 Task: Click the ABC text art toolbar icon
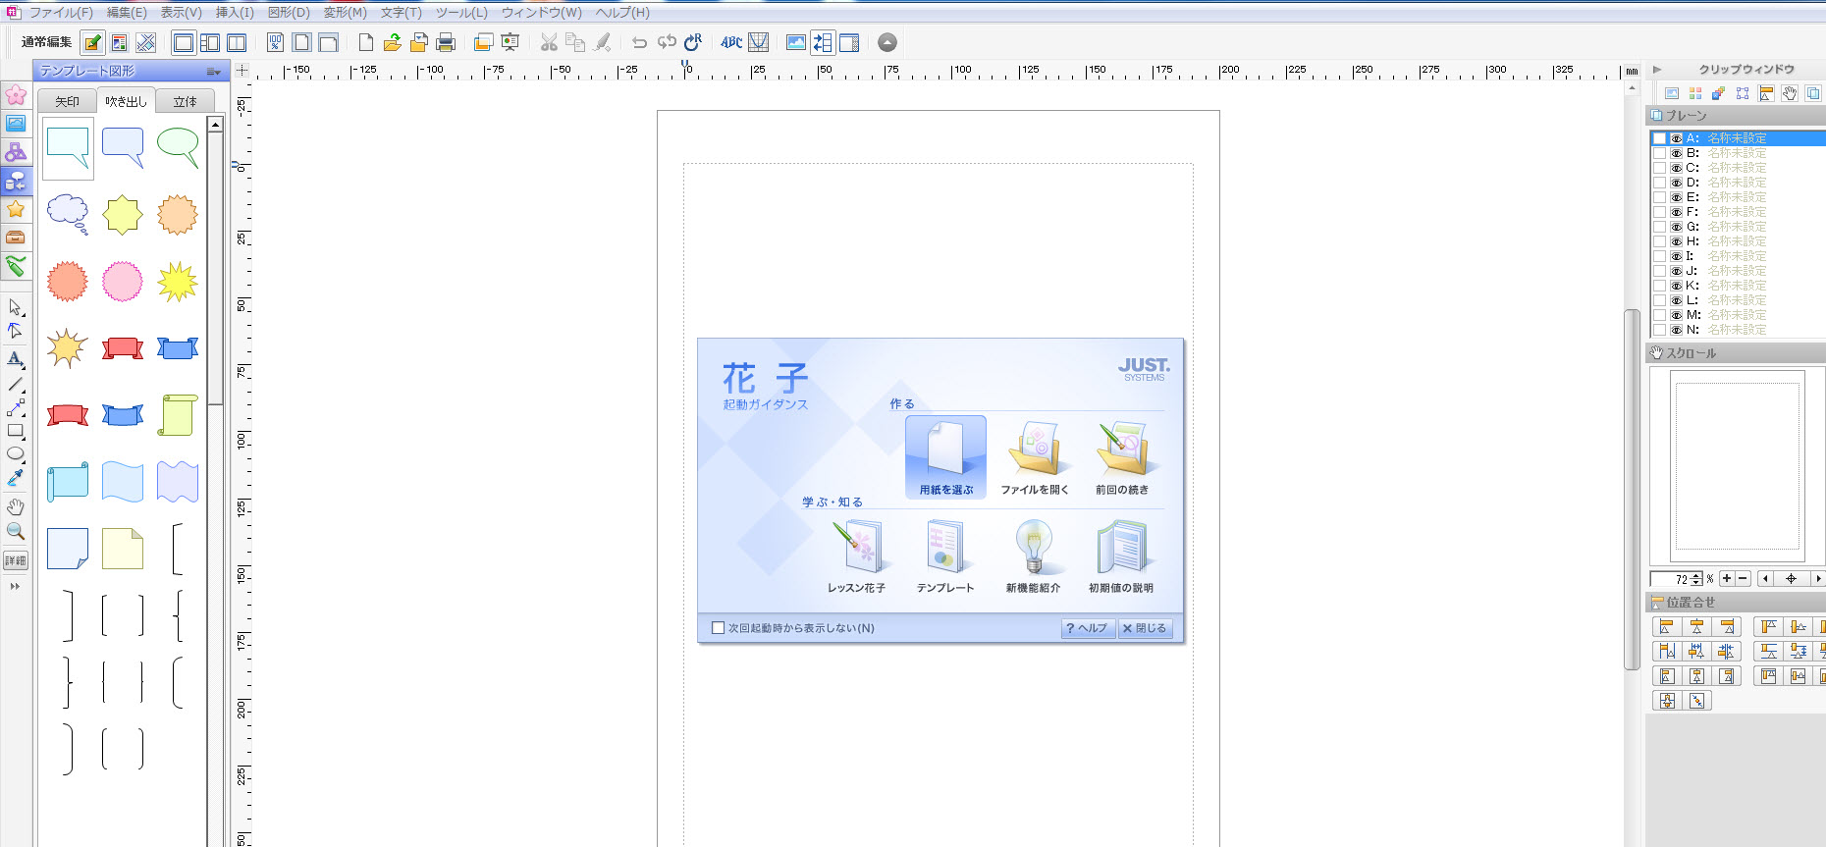click(731, 42)
